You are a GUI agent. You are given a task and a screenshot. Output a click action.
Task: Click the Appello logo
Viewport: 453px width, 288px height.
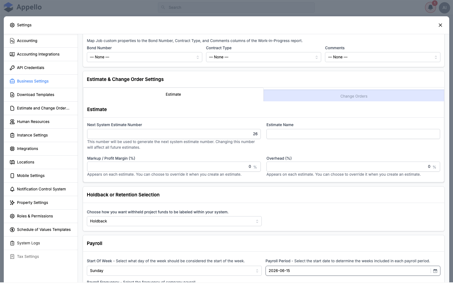[x=23, y=7]
